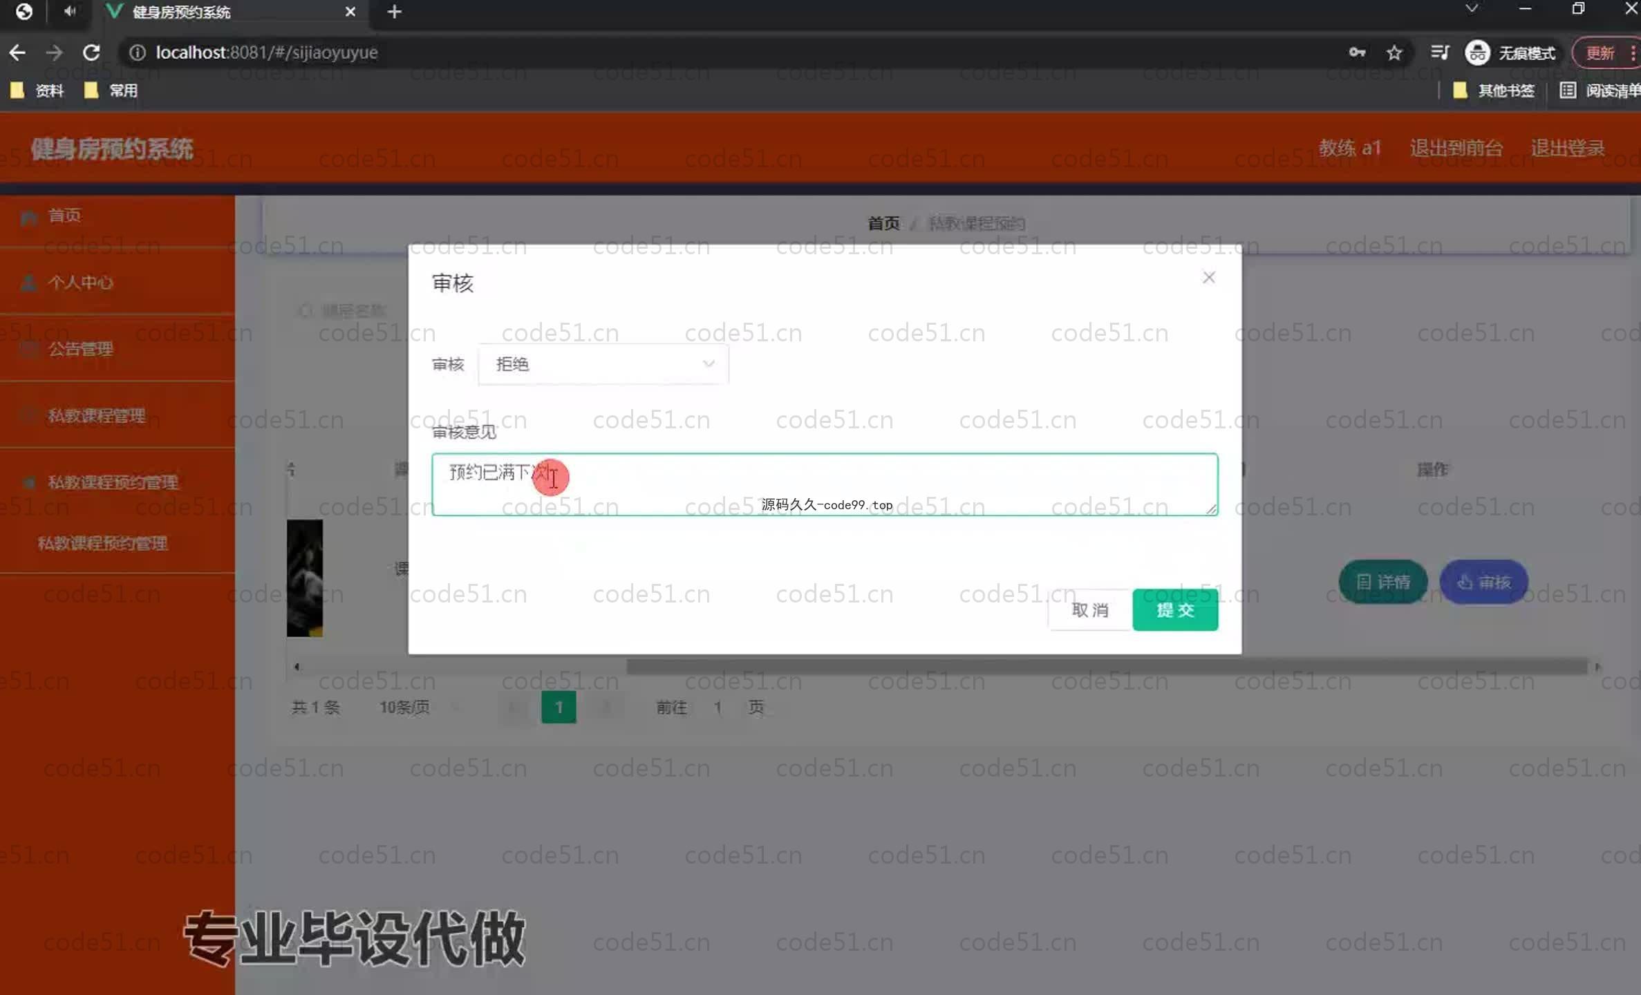Click the globe icon left of tabs
The height and width of the screenshot is (995, 1641).
[x=24, y=11]
